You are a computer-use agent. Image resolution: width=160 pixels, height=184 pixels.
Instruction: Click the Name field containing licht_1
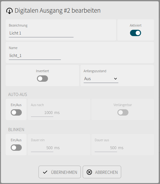point(35,56)
